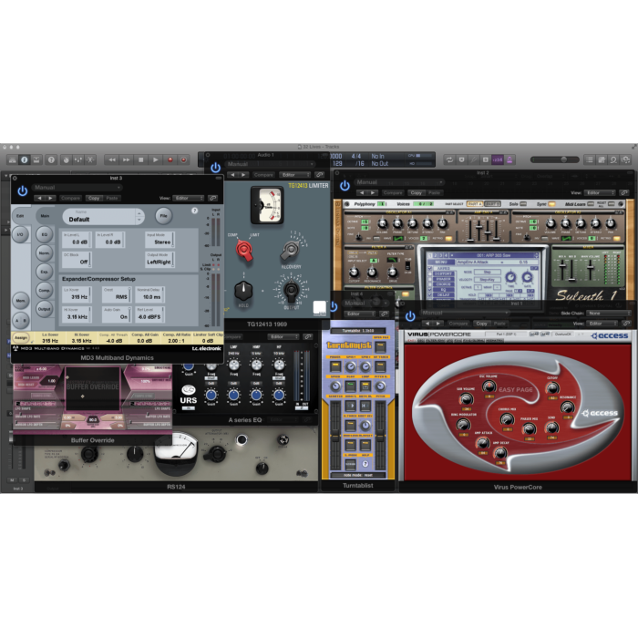Click the red COMP/LIMIT switch on TG12413
Image resolution: width=638 pixels, height=638 pixels.
[x=244, y=251]
